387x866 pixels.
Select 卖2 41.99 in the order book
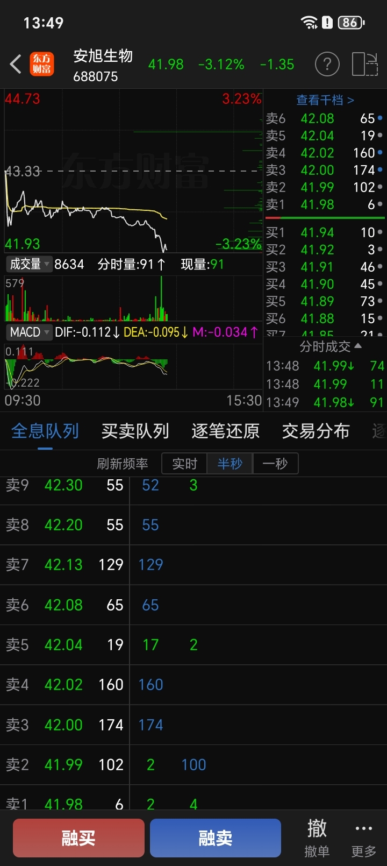point(325,187)
